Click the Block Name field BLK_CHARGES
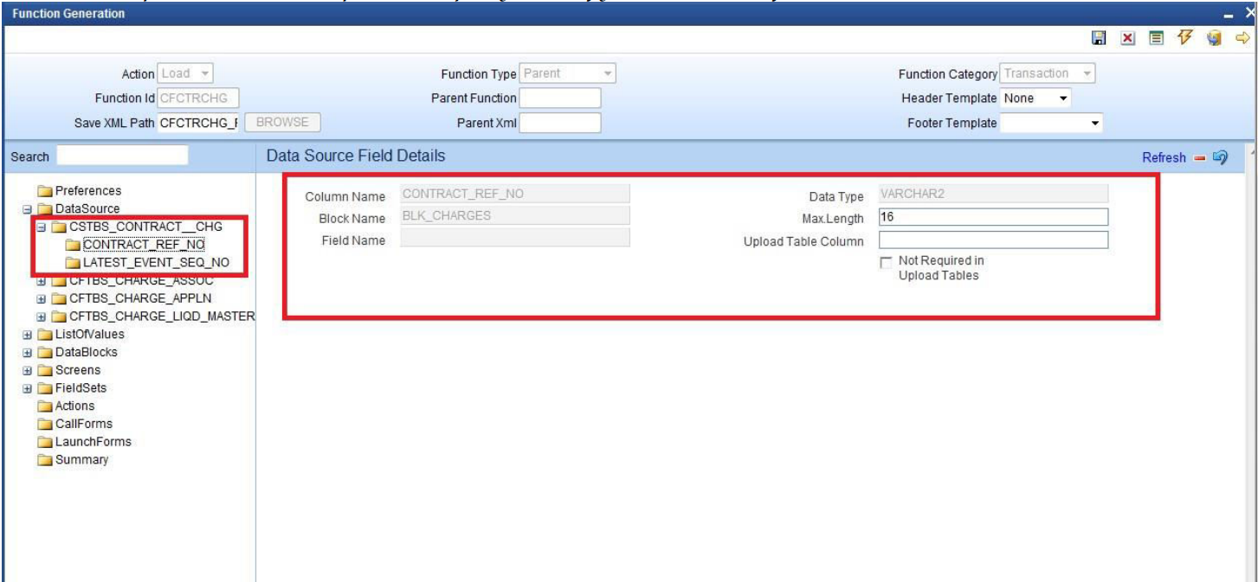The image size is (1258, 582). click(x=515, y=217)
